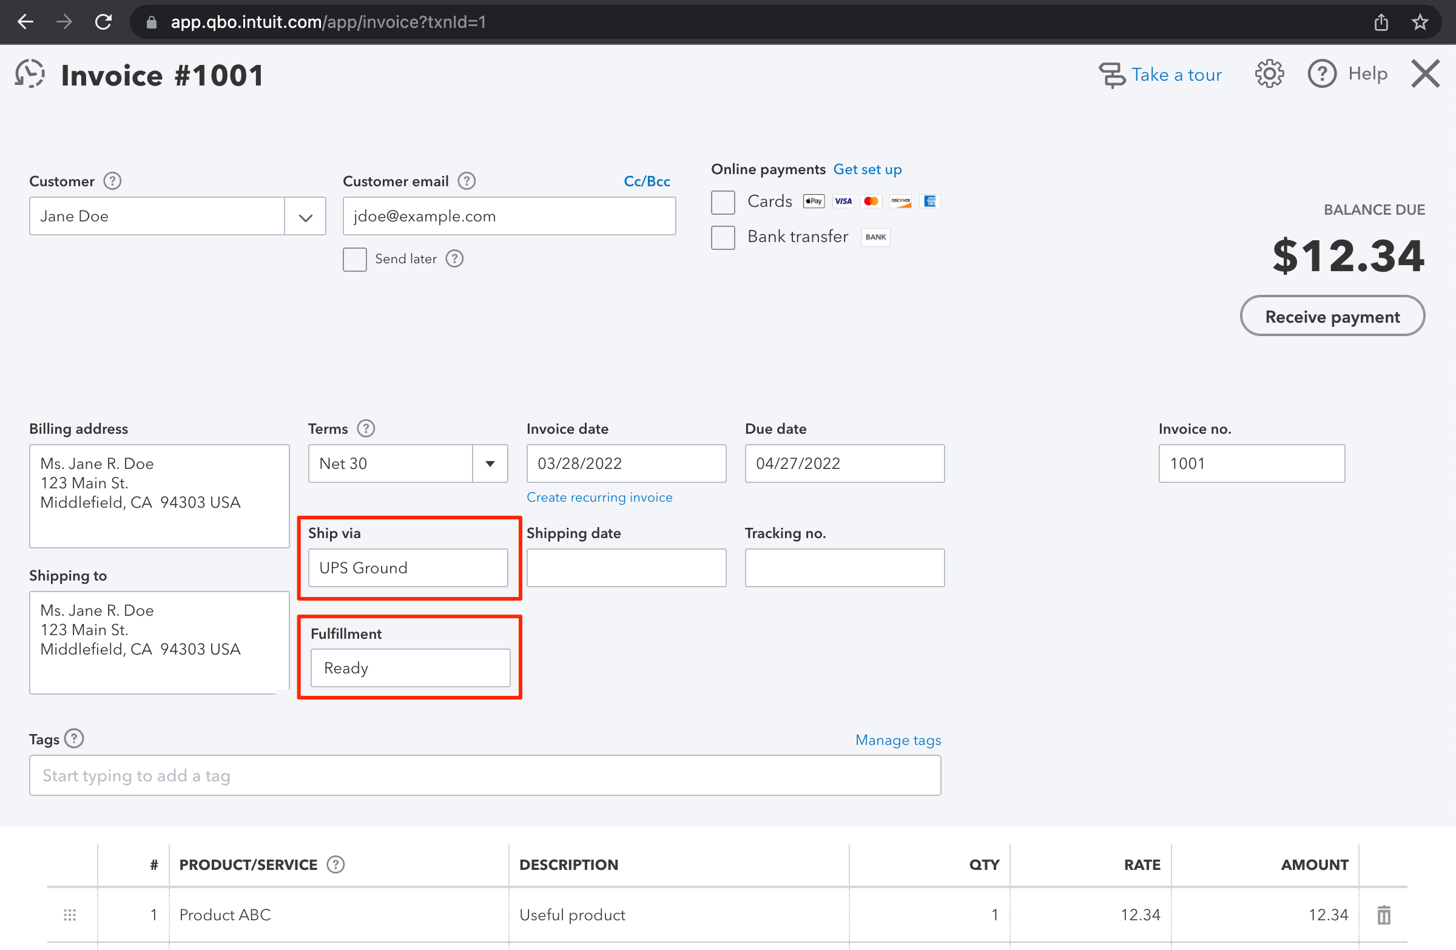
Task: Click the Help question mark icon
Action: coord(1322,73)
